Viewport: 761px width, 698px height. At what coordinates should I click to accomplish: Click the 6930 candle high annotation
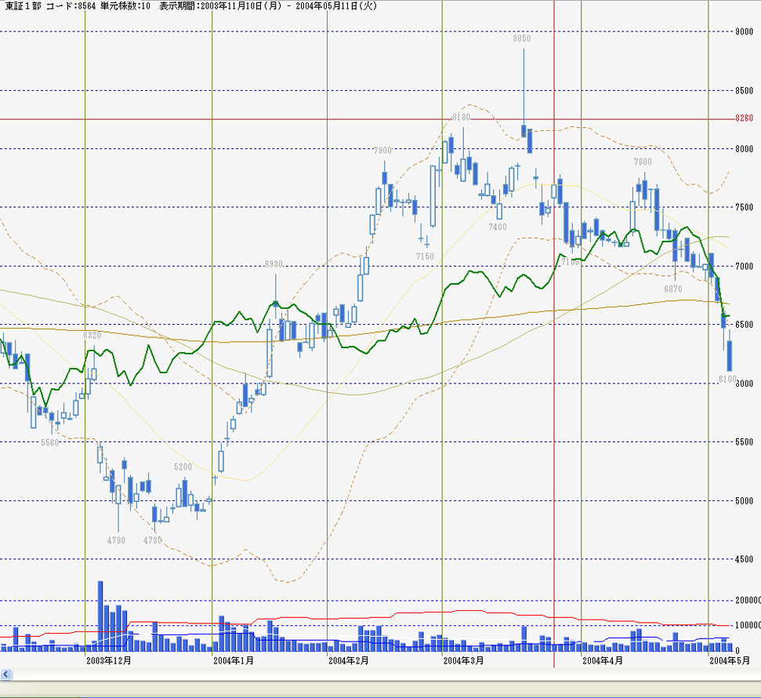pos(274,264)
